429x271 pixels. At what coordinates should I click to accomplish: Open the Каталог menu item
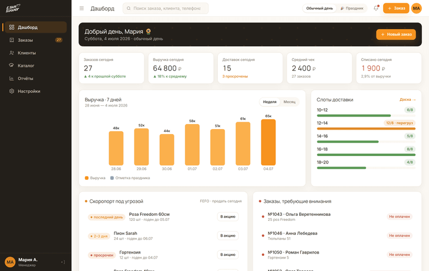(36, 65)
